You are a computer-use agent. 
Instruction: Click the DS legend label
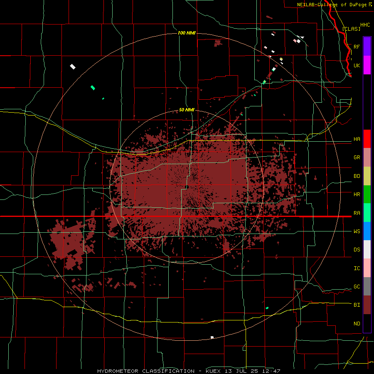coord(357,250)
